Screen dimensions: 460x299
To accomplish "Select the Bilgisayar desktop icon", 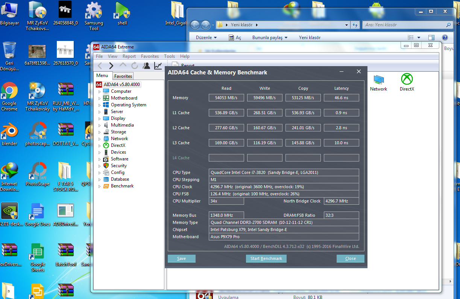I will pos(9,14).
